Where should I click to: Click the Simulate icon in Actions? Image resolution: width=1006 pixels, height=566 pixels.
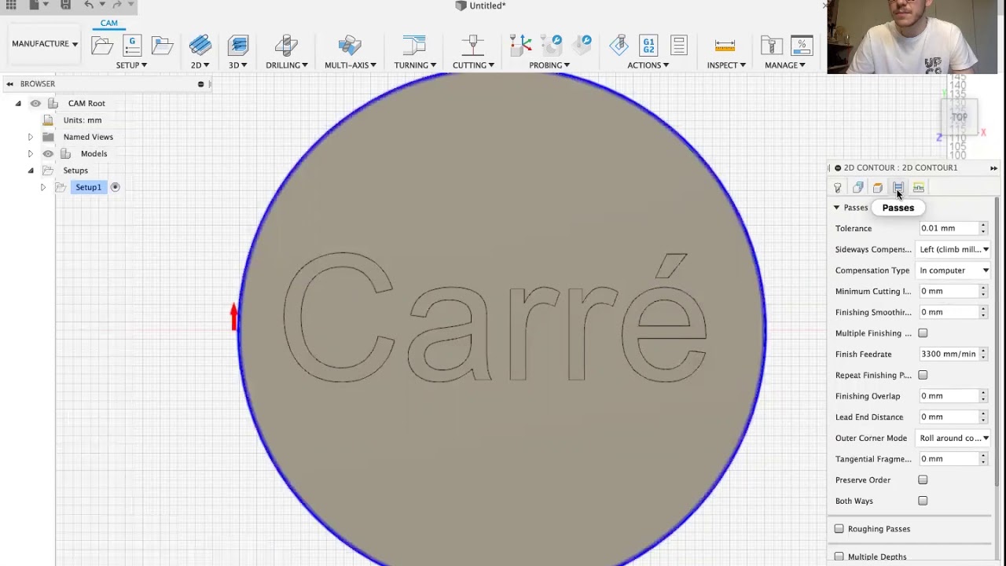pyautogui.click(x=619, y=45)
